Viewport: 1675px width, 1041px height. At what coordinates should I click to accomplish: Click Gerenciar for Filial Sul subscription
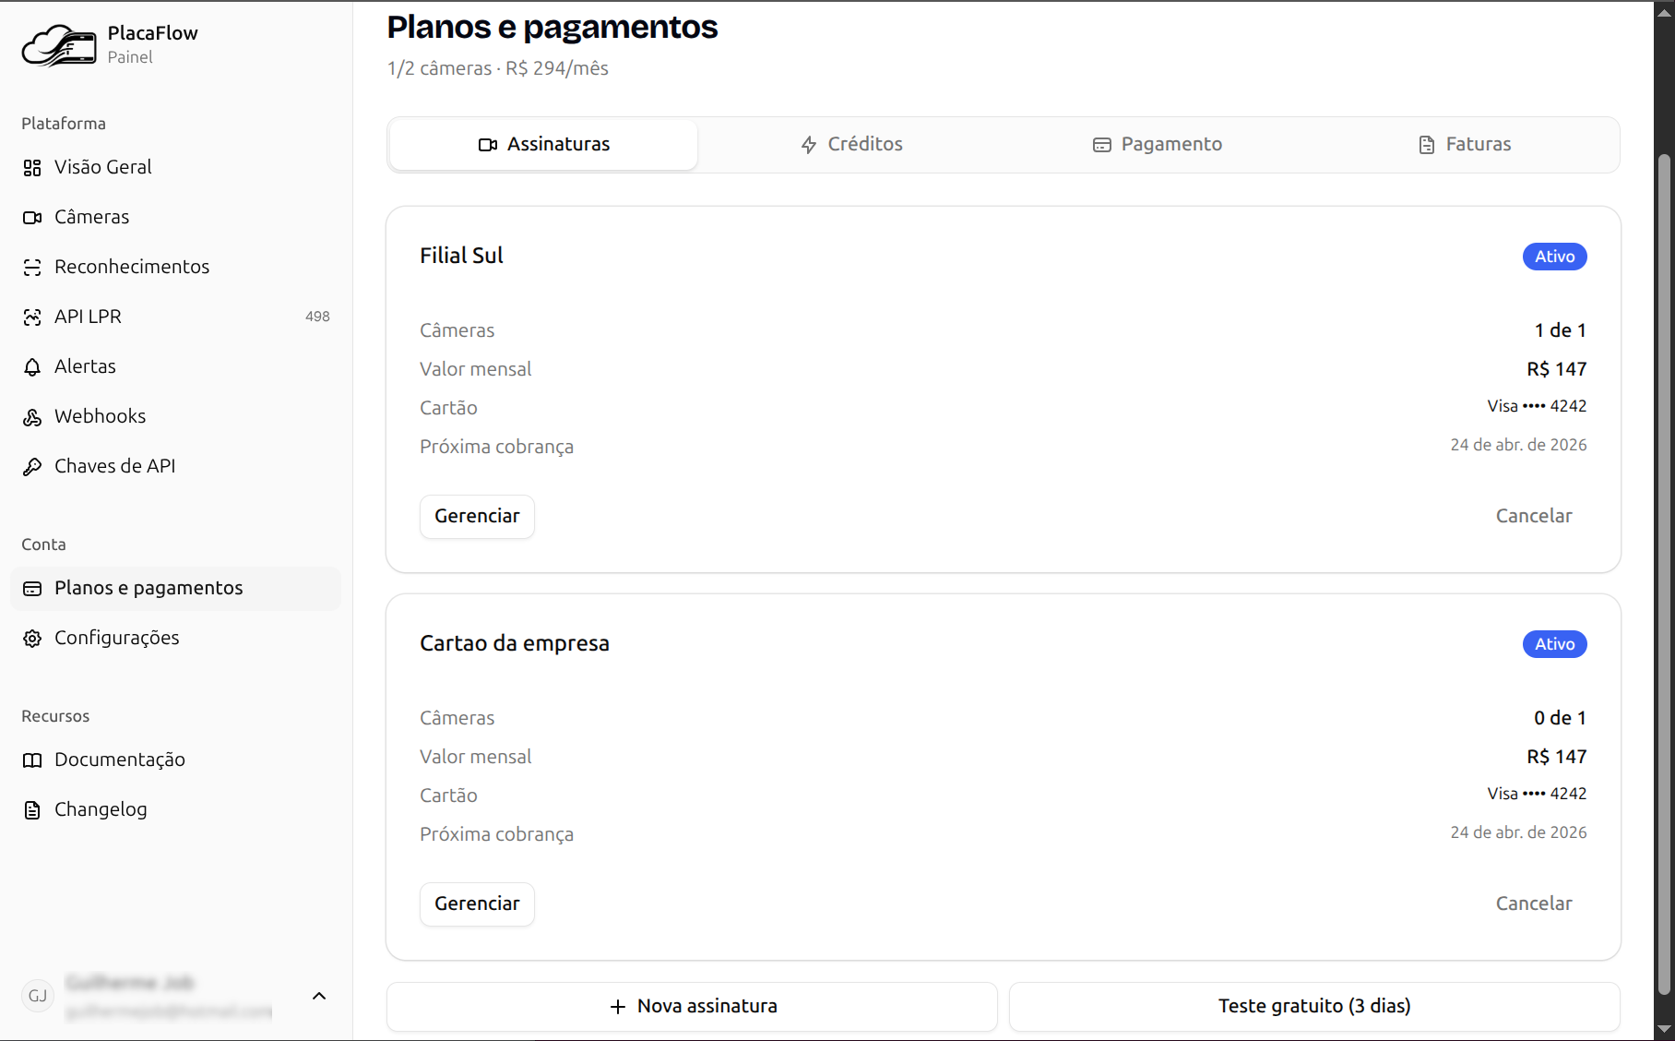477,517
